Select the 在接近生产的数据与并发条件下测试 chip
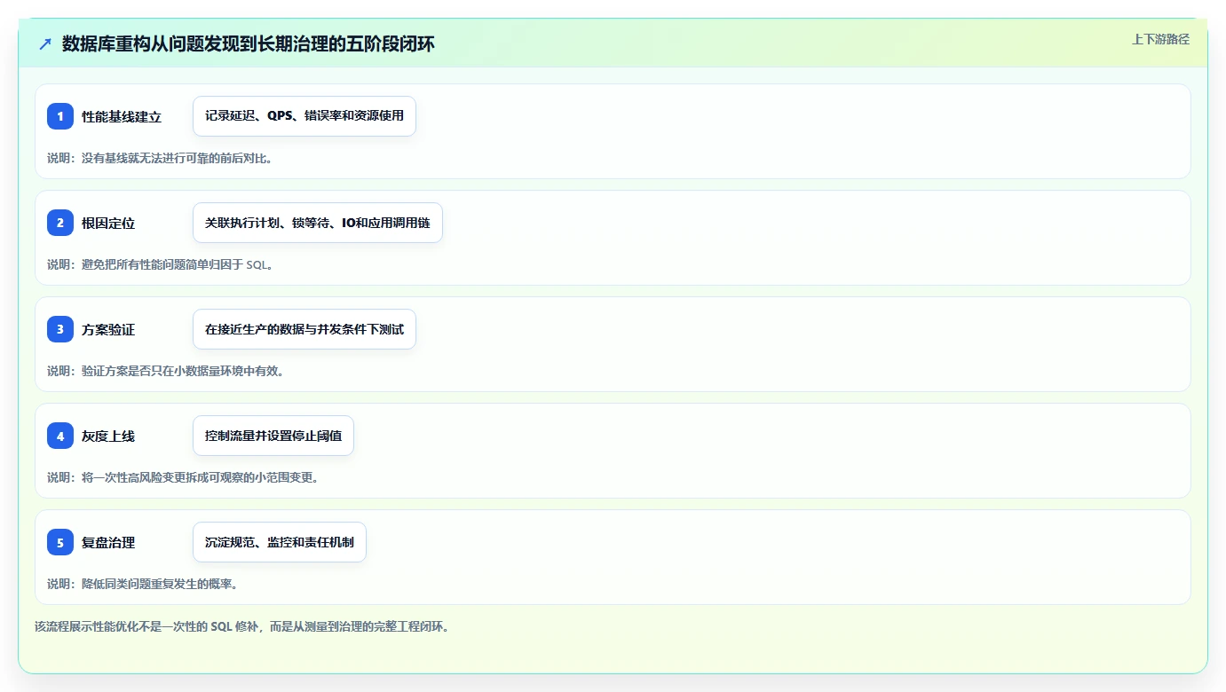1226x692 pixels. (305, 329)
